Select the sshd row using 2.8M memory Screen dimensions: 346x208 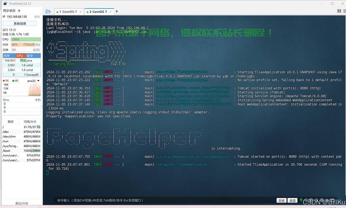(22, 70)
